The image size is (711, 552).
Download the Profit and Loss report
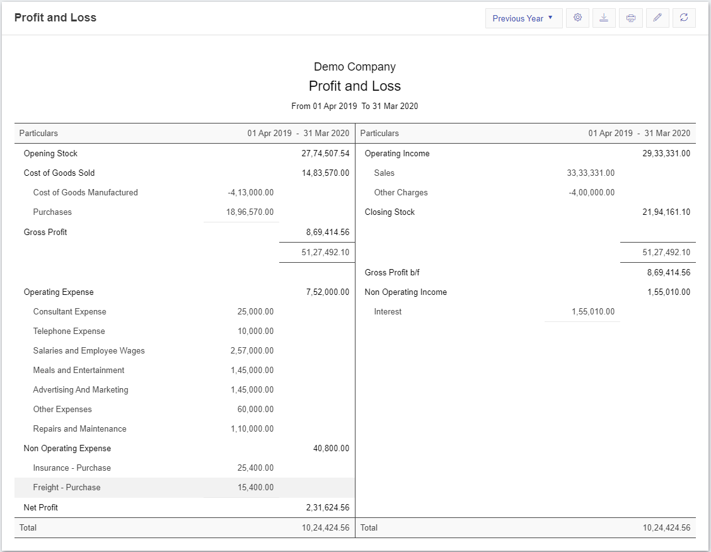(604, 18)
